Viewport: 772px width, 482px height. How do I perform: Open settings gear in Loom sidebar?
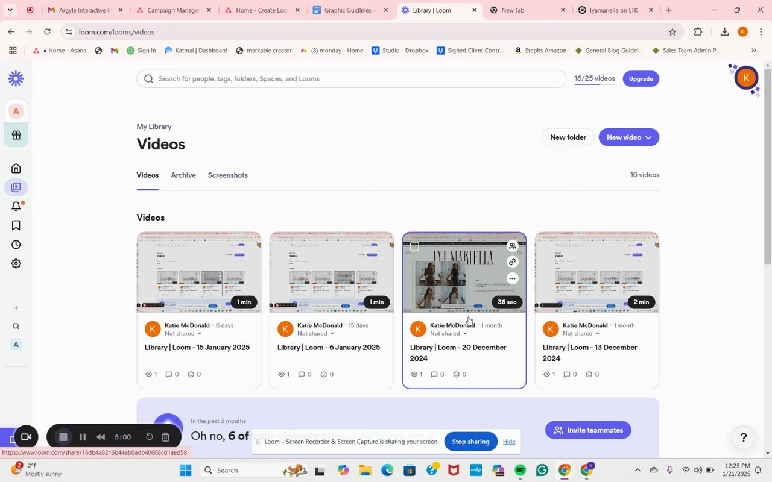point(16,264)
